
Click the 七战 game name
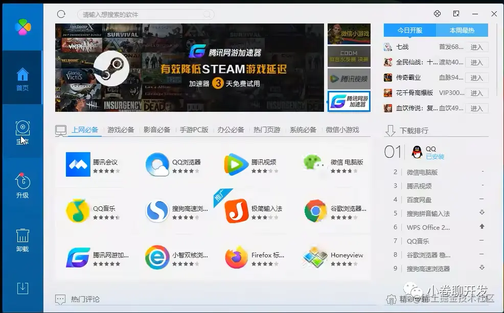(x=402, y=47)
